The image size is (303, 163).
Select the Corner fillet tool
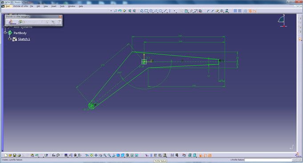208,11
